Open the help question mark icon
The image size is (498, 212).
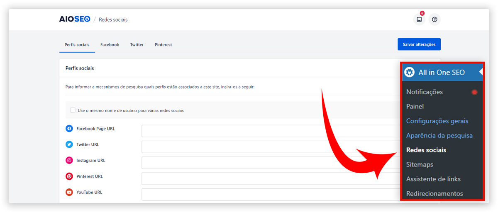click(435, 19)
